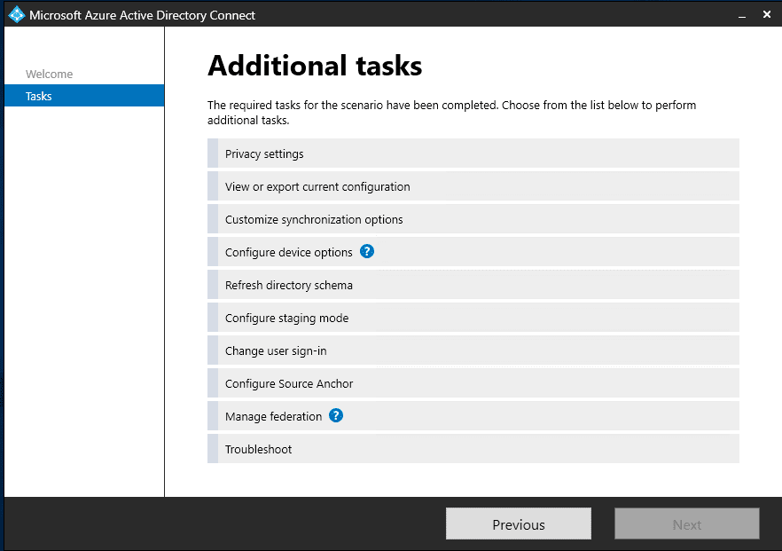Screen dimensions: 782x551
Task: Select the Tasks step in sidebar
Action: point(84,95)
